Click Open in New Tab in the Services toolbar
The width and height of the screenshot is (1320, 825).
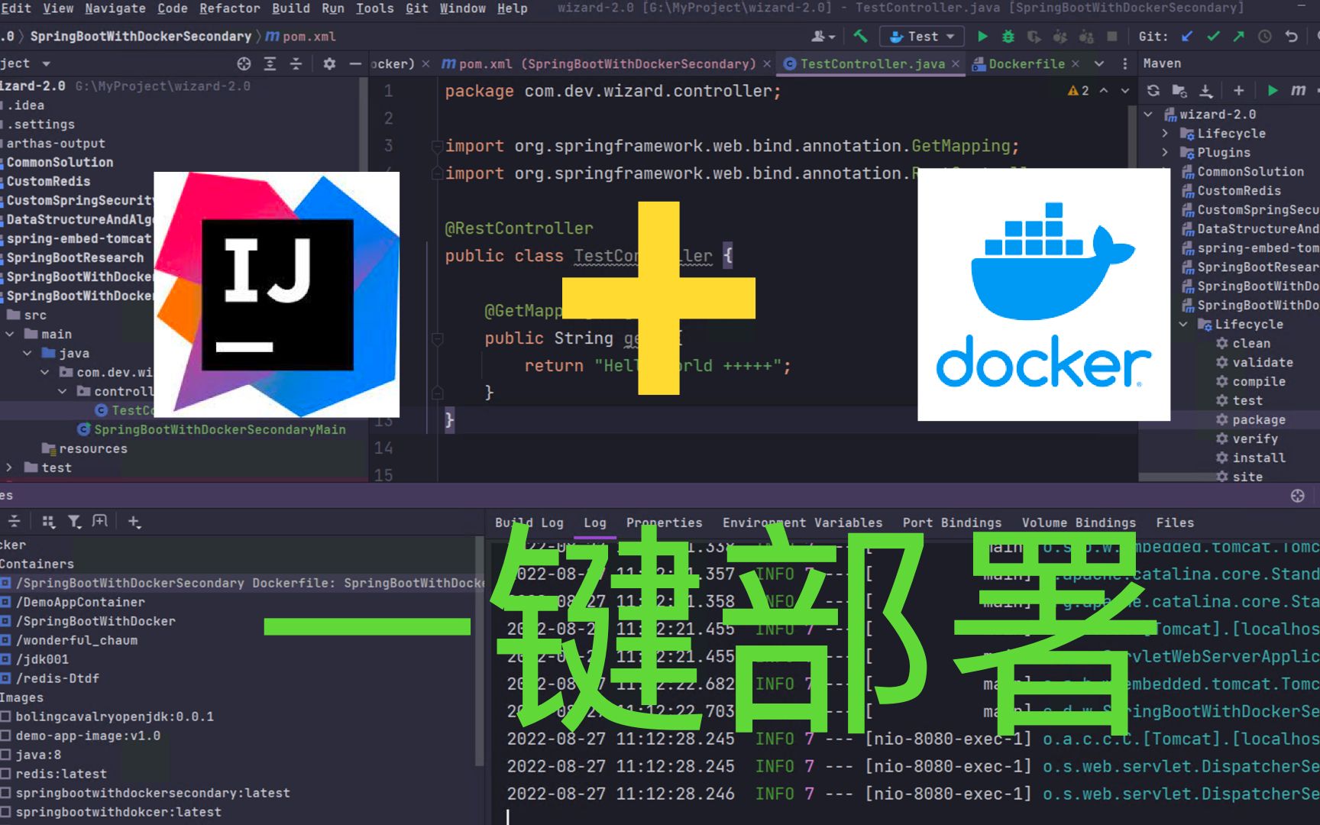[x=100, y=522]
